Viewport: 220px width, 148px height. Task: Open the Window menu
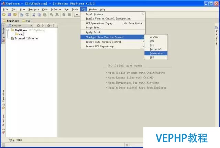point(92,9)
